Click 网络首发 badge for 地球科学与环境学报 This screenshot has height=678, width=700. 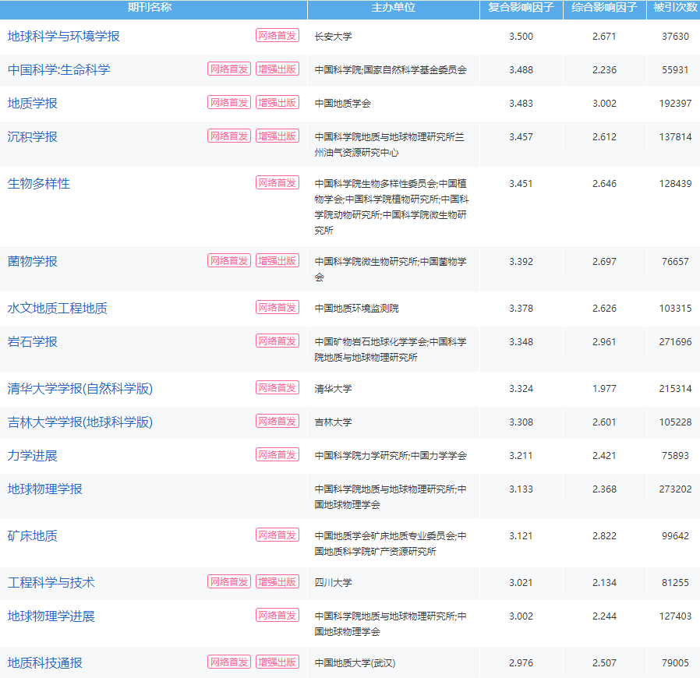click(x=278, y=35)
